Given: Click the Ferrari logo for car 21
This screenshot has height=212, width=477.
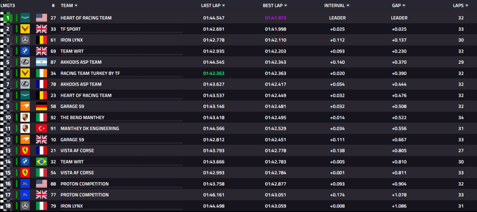Looking at the screenshot, I should [x=25, y=150].
